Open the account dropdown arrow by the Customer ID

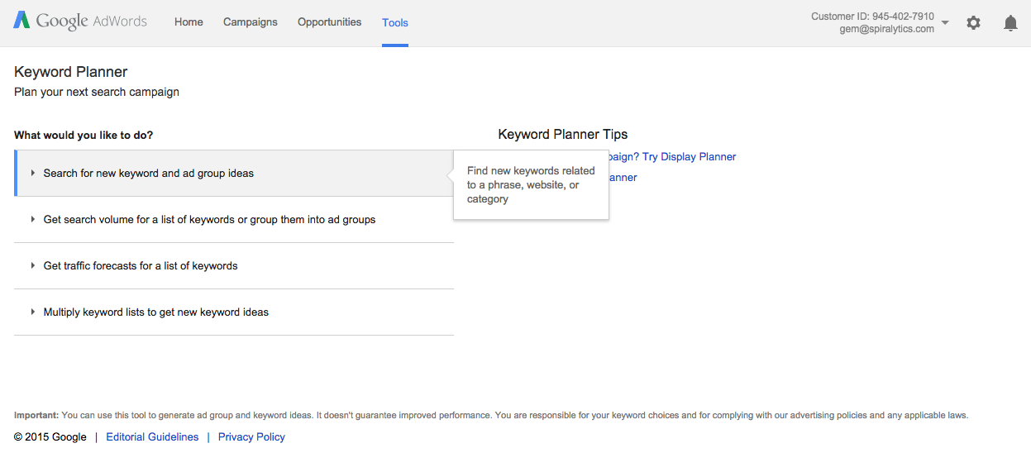[946, 23]
